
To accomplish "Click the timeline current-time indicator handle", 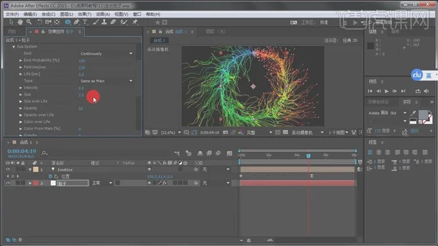I will tap(308, 155).
